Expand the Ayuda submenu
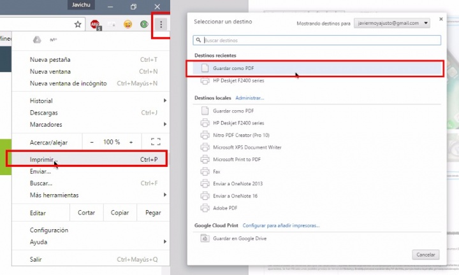Image resolution: width=459 pixels, height=275 pixels. [91, 242]
